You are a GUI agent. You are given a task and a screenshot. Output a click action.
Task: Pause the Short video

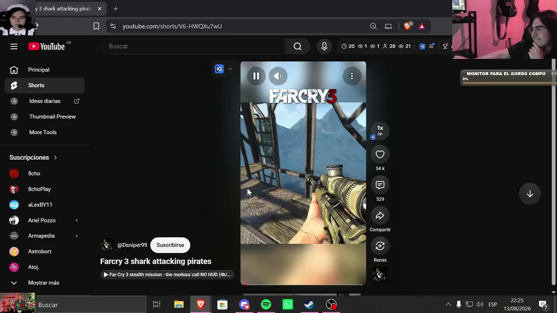256,76
